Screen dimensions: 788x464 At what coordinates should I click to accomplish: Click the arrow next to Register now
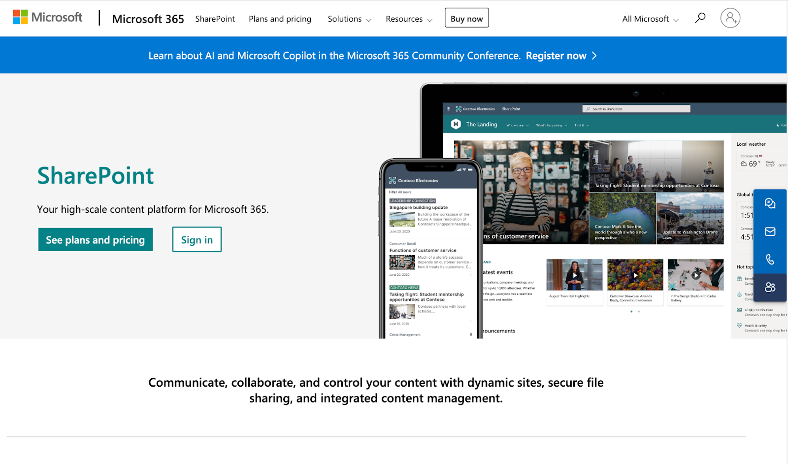point(594,56)
